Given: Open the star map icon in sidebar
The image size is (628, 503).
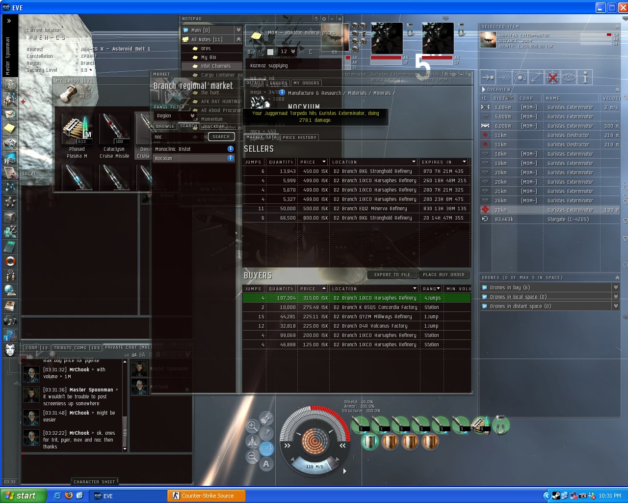Looking at the screenshot, I should (10, 188).
